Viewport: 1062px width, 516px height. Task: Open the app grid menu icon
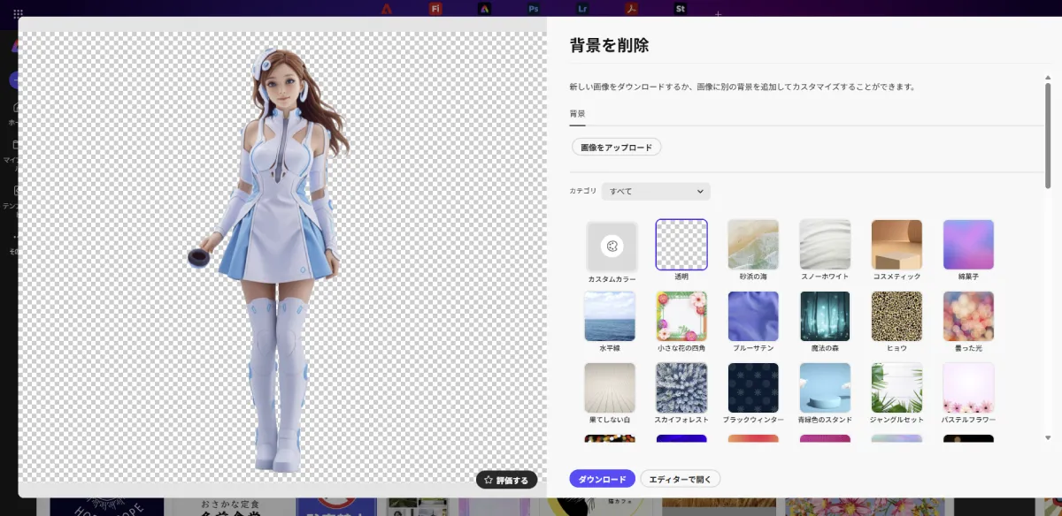pyautogui.click(x=18, y=14)
